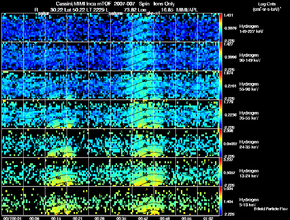Open the 00:42 panel in the 5-13 keV row
Image resolution: width=290 pixels, height=220 pixels.
point(143,201)
